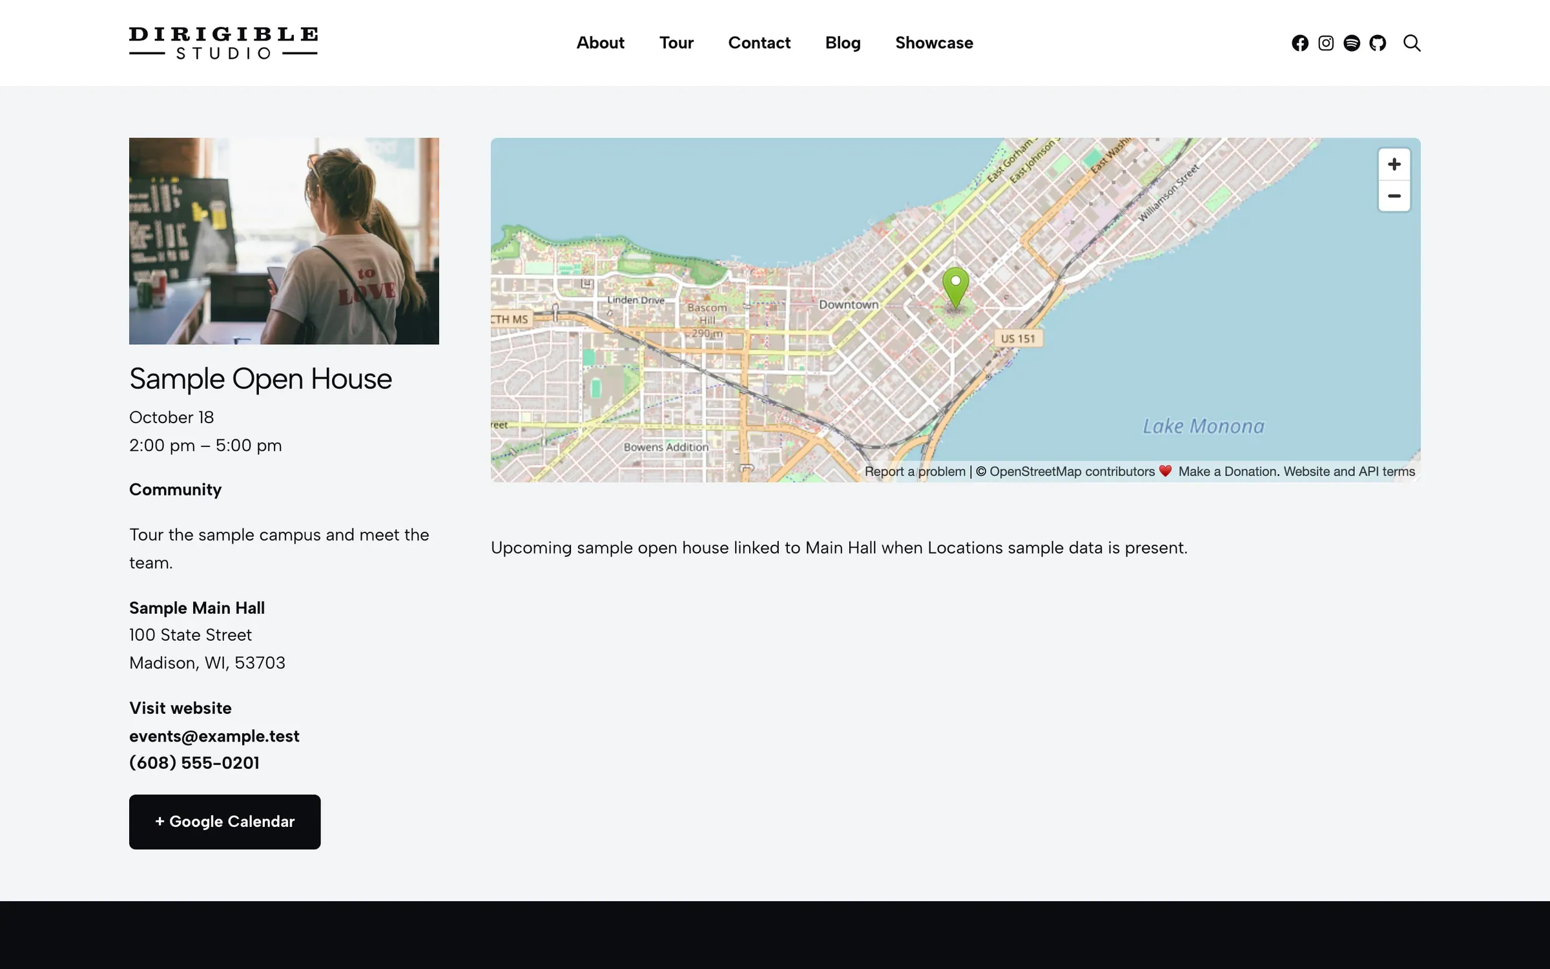Open the About menu item

(x=600, y=43)
